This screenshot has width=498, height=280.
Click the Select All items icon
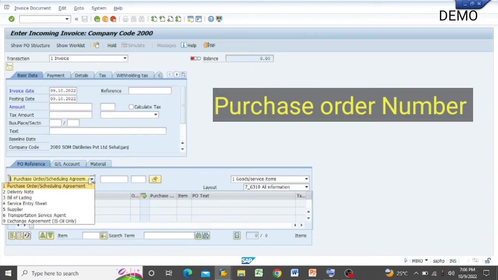(12, 236)
